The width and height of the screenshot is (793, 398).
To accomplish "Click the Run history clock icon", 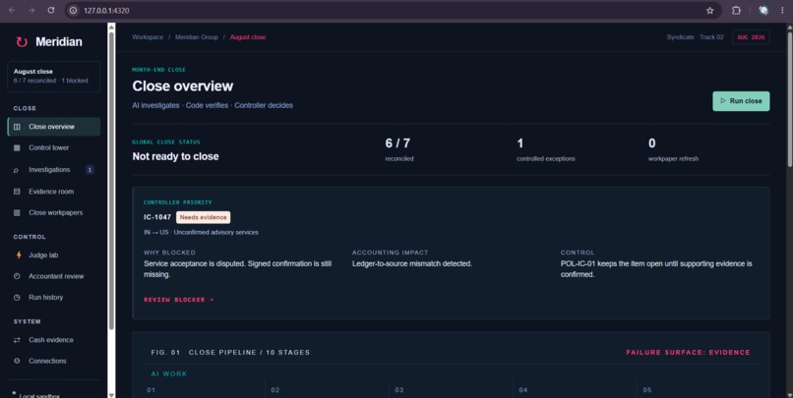I will click(x=17, y=298).
